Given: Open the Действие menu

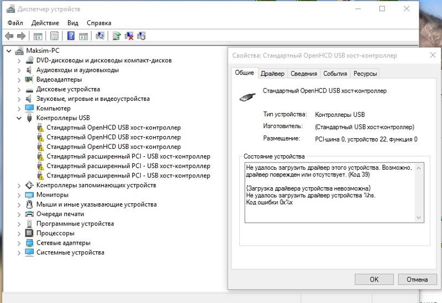Looking at the screenshot, I should (45, 23).
